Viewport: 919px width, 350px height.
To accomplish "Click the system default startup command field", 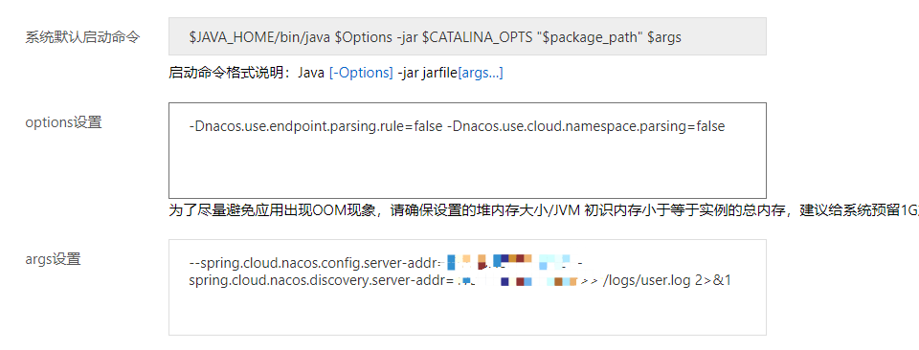I will click(x=467, y=36).
